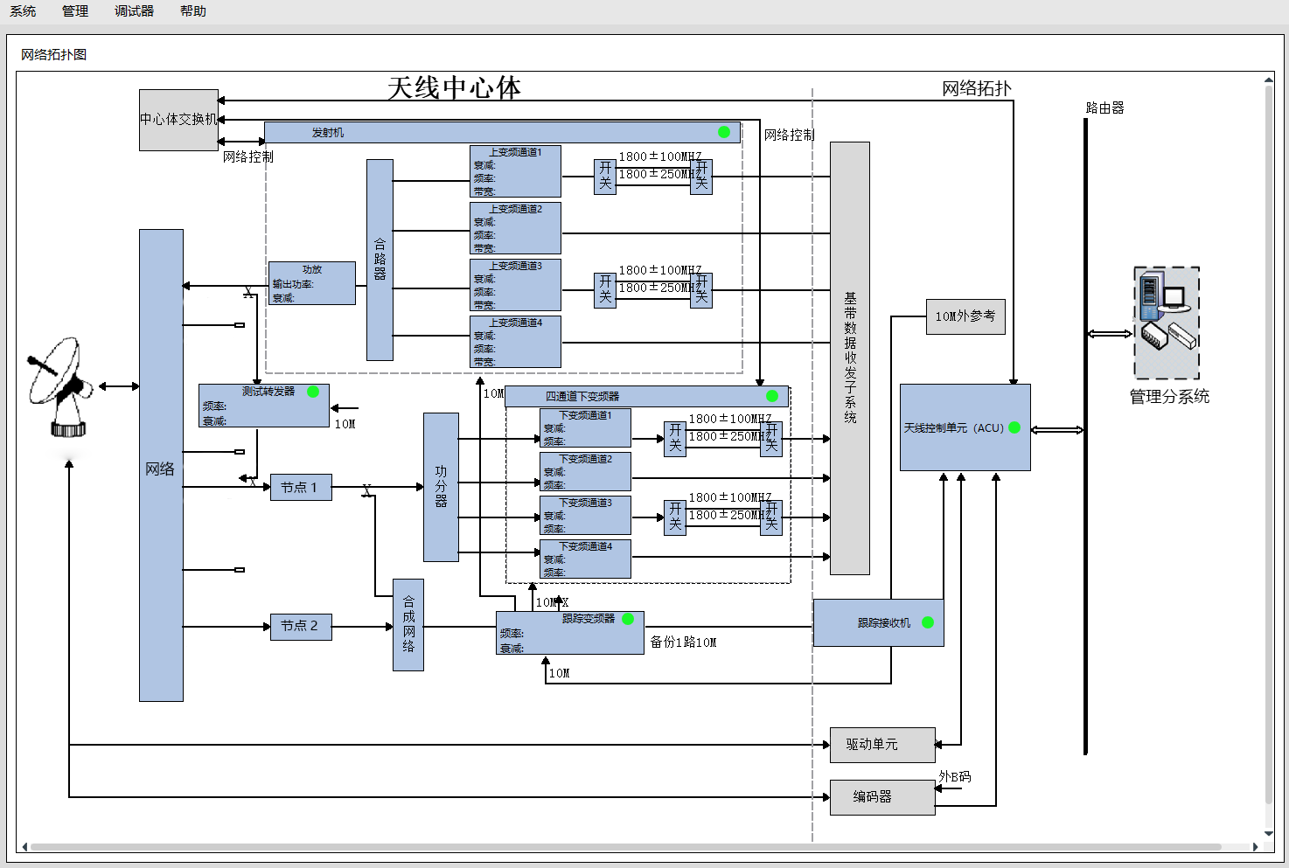Toggle right 开关 on 上变频道道3 output
This screenshot has height=868, width=1289.
click(701, 290)
